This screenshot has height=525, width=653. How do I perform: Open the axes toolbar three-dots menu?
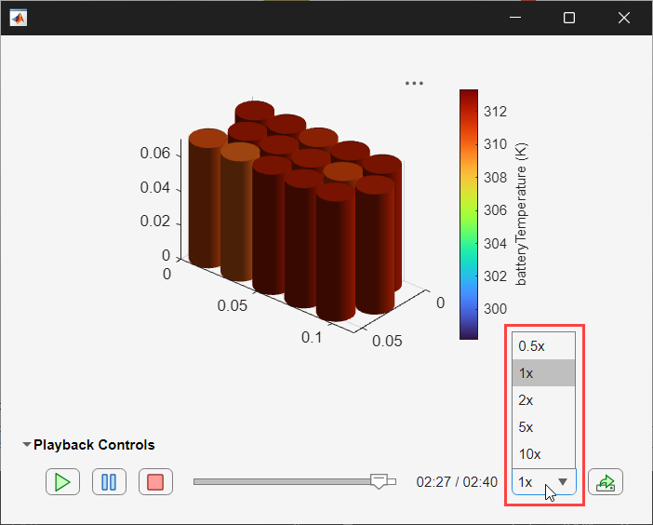414,83
